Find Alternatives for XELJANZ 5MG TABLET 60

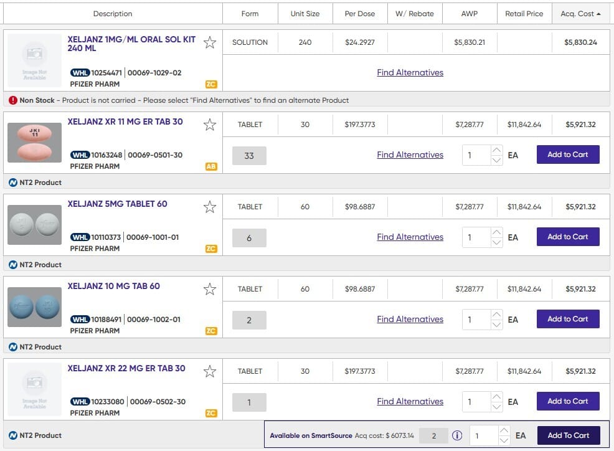pos(410,237)
